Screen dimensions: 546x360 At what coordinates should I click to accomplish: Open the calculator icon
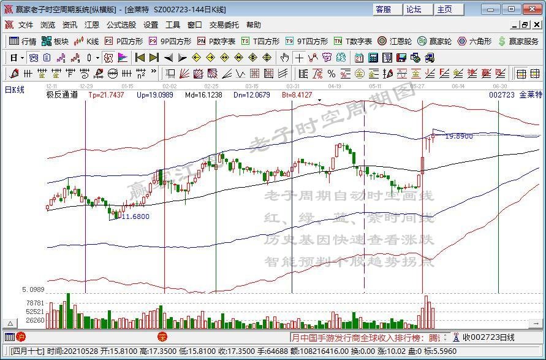[373, 58]
